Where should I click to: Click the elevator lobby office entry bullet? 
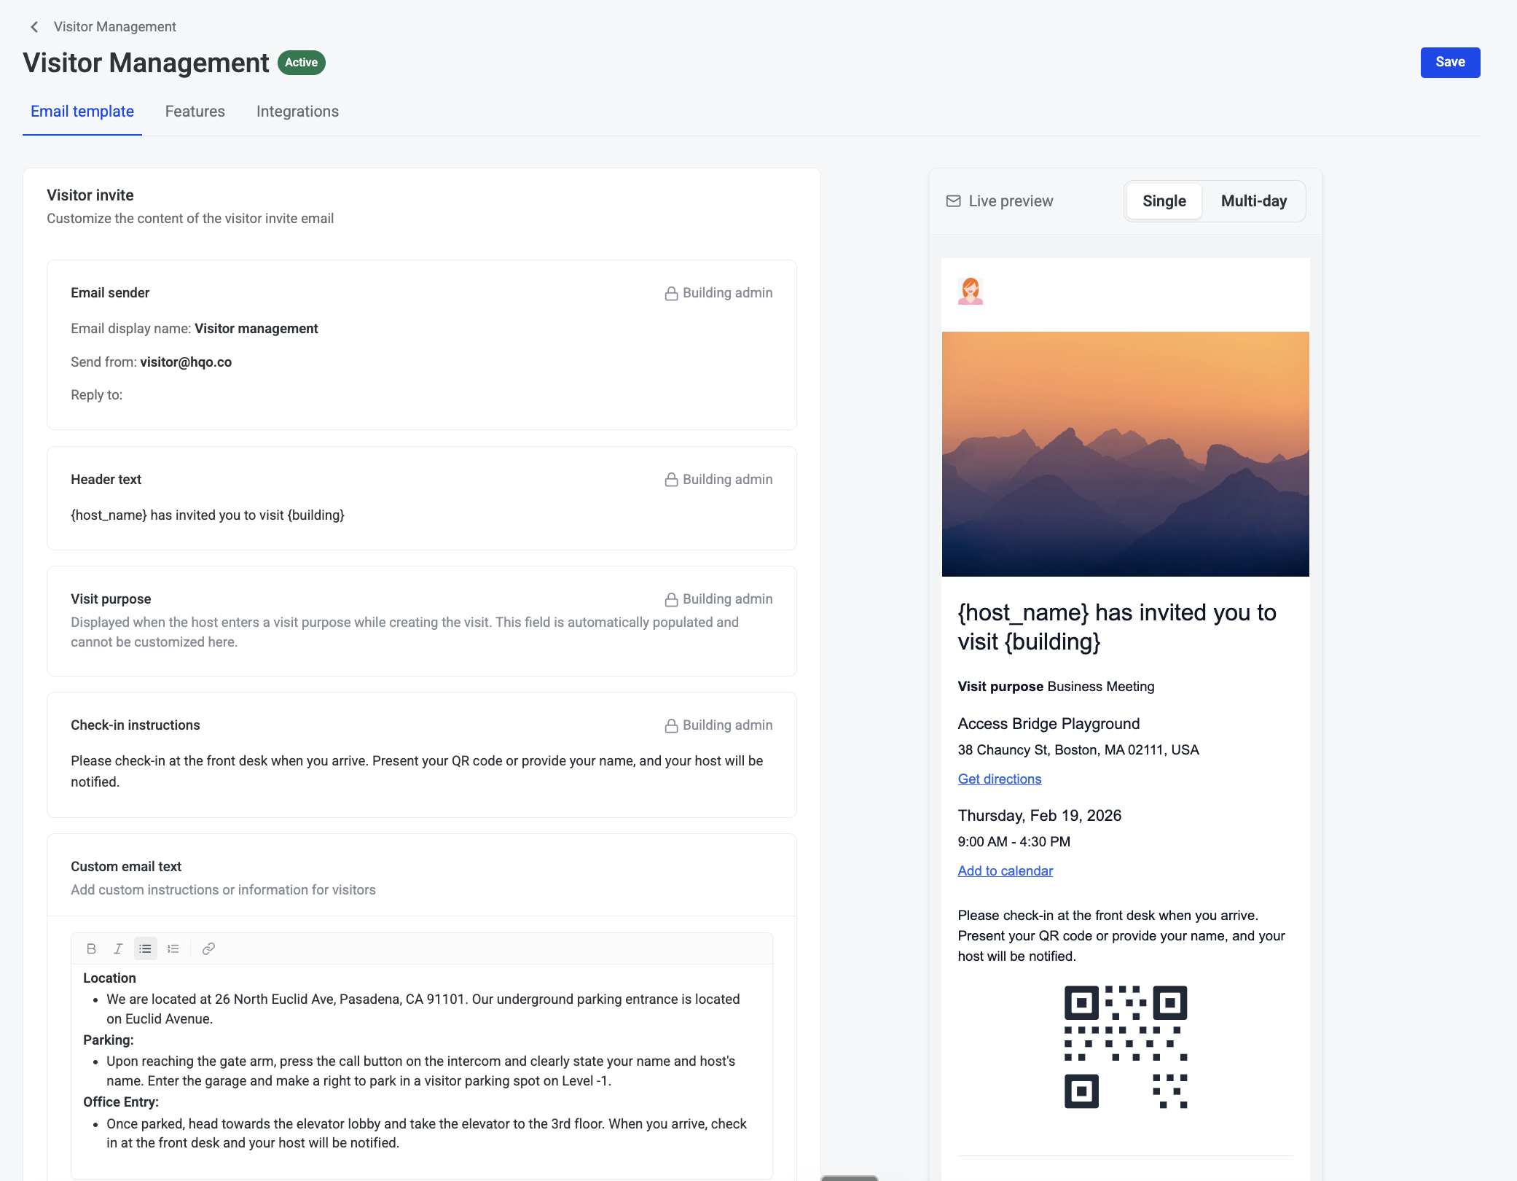click(427, 1134)
